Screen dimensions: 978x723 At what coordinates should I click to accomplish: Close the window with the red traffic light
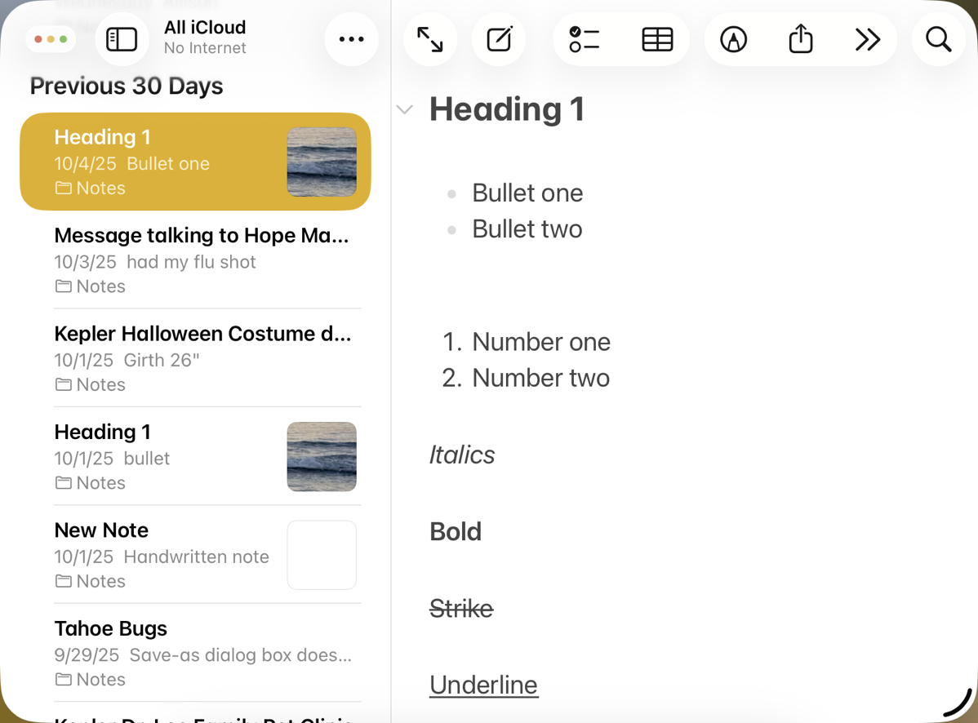pyautogui.click(x=40, y=38)
